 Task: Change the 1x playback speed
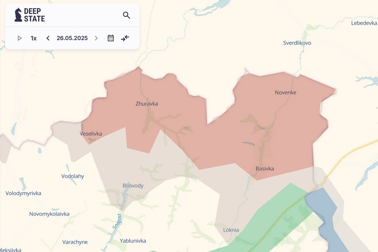click(x=34, y=38)
